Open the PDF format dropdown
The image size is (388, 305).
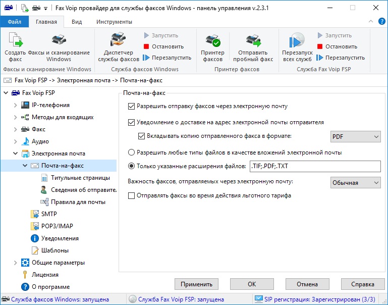(355, 137)
